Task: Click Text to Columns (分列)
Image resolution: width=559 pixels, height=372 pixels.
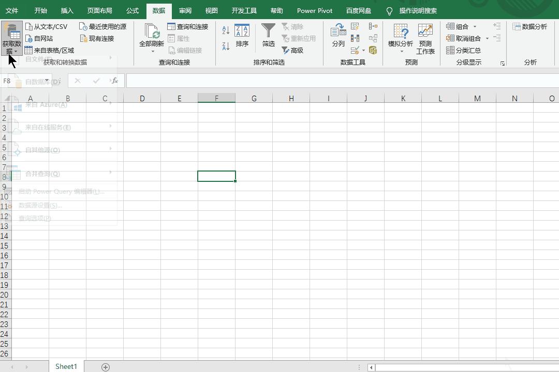Action: coord(339,35)
